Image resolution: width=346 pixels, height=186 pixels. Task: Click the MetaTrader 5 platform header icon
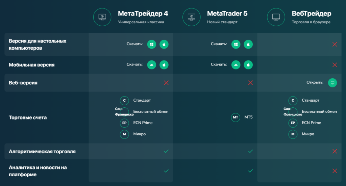(192, 17)
